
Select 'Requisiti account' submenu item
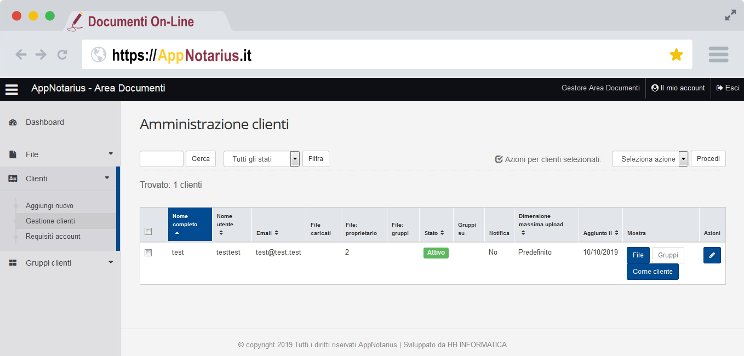coord(53,237)
